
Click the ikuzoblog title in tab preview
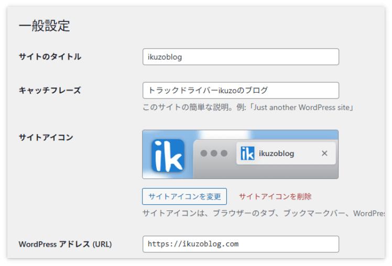click(276, 153)
